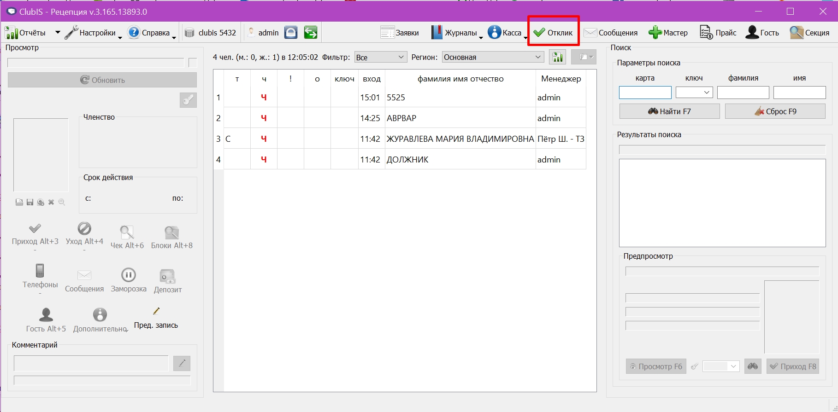Click the chart export icon near Регион

tap(558, 57)
